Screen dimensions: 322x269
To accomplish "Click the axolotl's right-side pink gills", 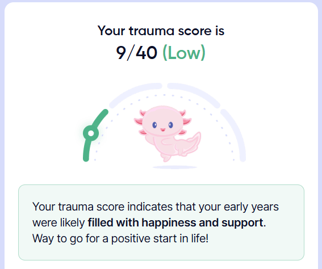I will 185,123.
